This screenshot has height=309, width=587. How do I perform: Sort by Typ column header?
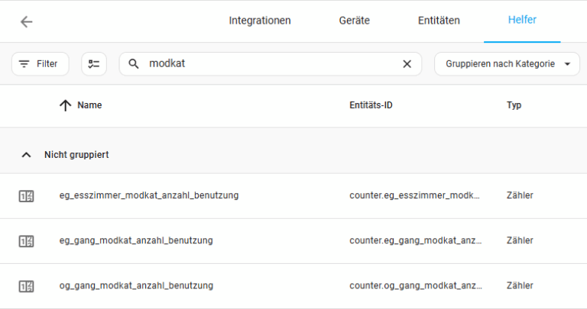(514, 105)
